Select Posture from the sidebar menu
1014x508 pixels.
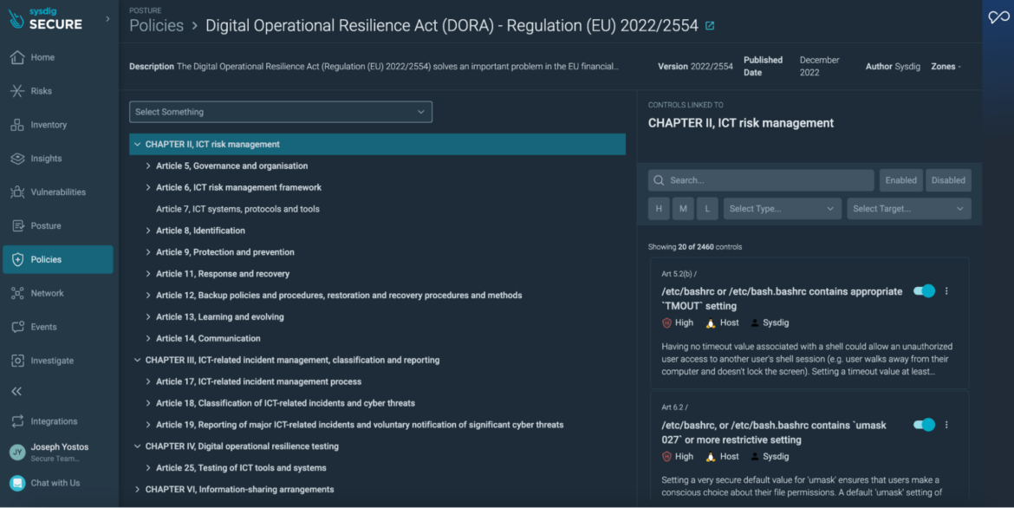19,225
